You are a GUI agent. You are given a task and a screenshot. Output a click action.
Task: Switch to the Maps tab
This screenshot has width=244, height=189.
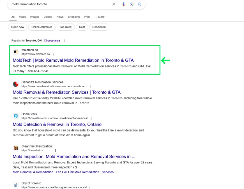click(x=22, y=17)
